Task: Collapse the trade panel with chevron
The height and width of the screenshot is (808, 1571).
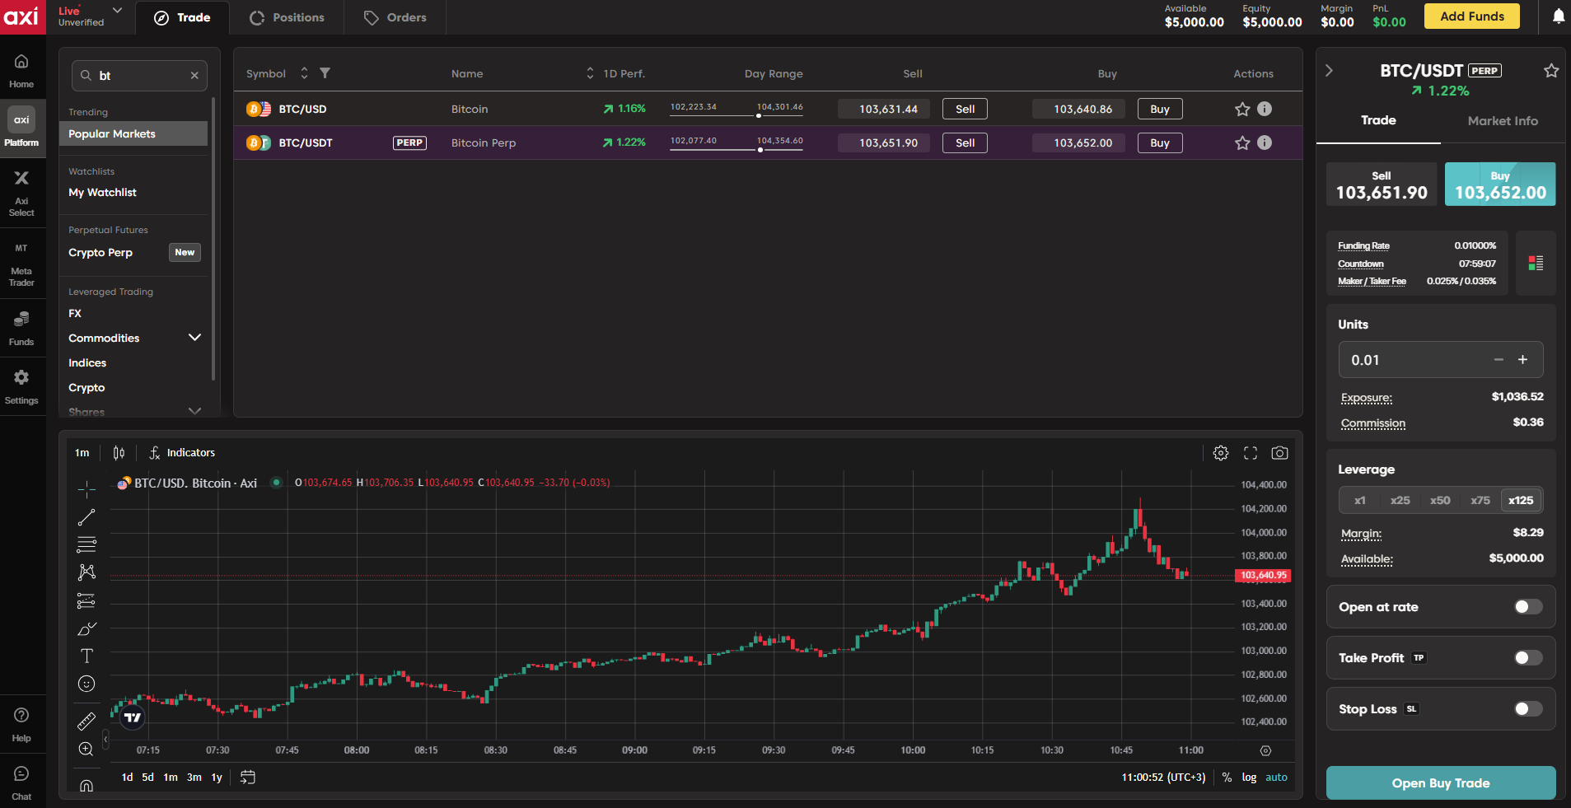Action: point(1329,71)
